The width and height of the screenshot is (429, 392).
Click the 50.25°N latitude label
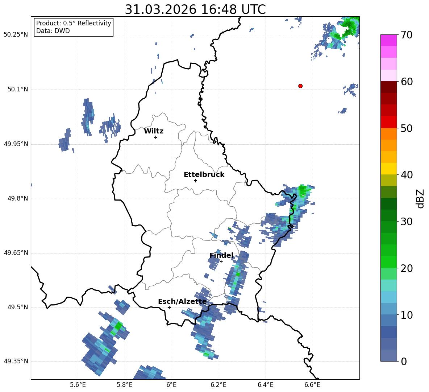click(16, 35)
